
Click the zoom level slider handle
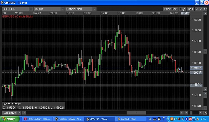pyautogui.click(x=191, y=113)
